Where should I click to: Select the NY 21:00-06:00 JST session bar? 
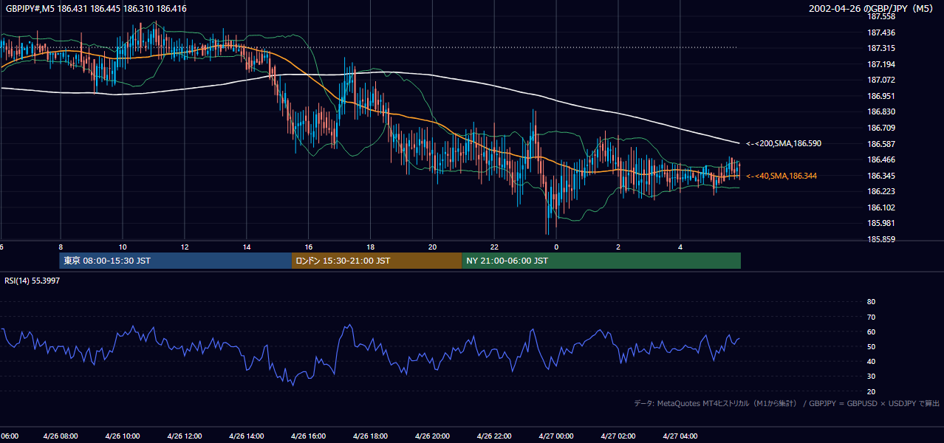click(x=601, y=261)
